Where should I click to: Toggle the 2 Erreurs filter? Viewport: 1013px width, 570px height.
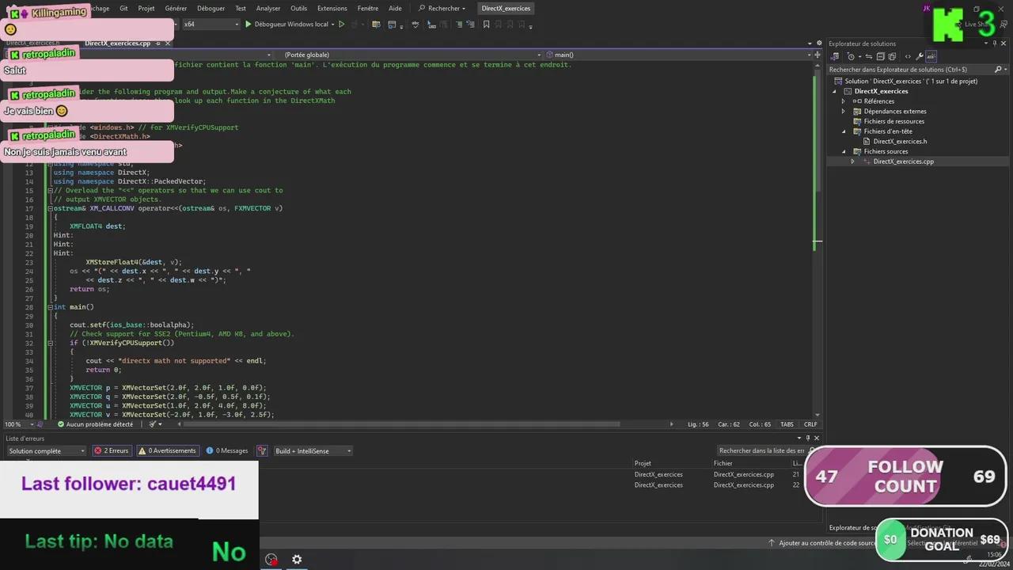(112, 450)
